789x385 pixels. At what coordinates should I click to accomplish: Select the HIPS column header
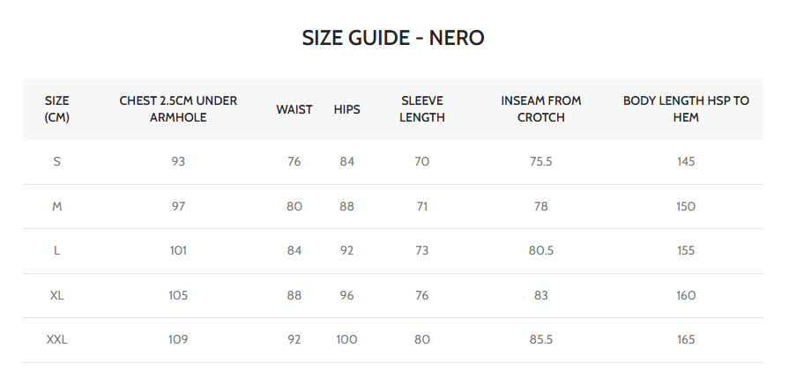(346, 109)
